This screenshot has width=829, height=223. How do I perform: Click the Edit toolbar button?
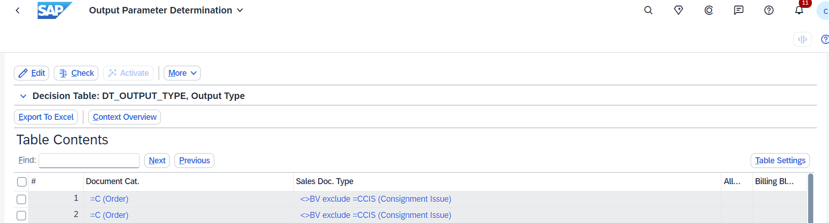tap(32, 73)
